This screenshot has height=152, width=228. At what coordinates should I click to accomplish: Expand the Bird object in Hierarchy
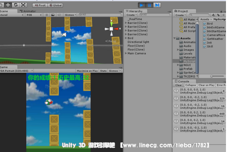pyautogui.click(x=126, y=38)
